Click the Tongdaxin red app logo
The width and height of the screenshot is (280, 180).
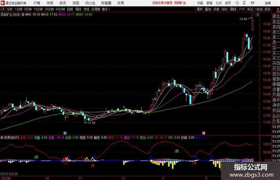(3, 3)
